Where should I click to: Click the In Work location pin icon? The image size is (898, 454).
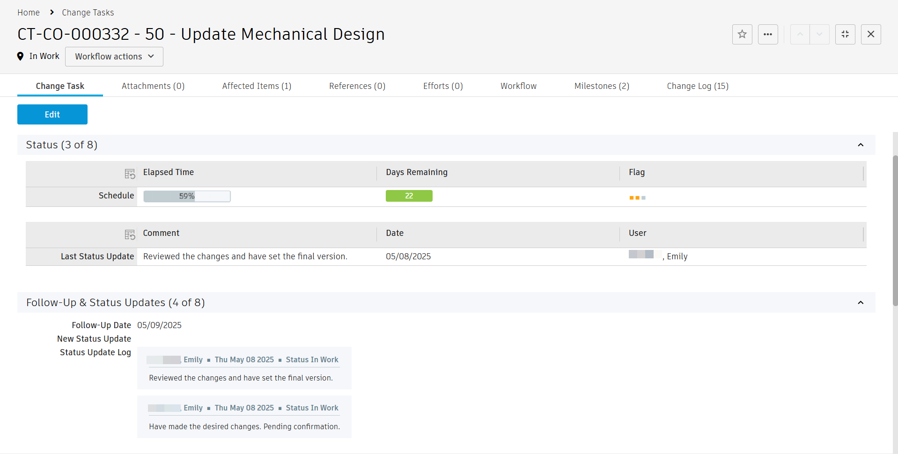(x=20, y=56)
